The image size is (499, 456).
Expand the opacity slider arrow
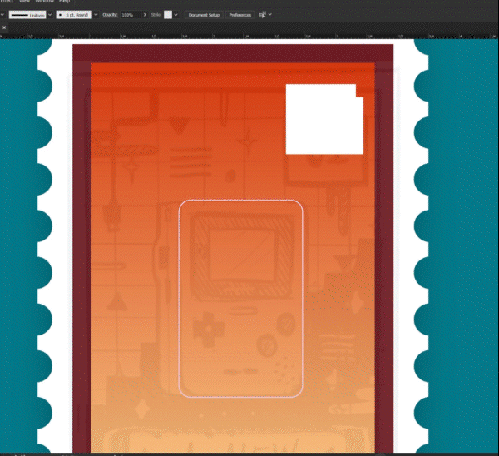[145, 15]
